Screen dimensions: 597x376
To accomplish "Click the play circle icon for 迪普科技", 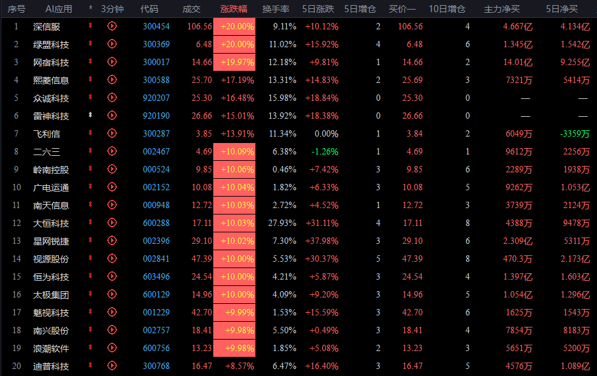I will click(x=112, y=366).
